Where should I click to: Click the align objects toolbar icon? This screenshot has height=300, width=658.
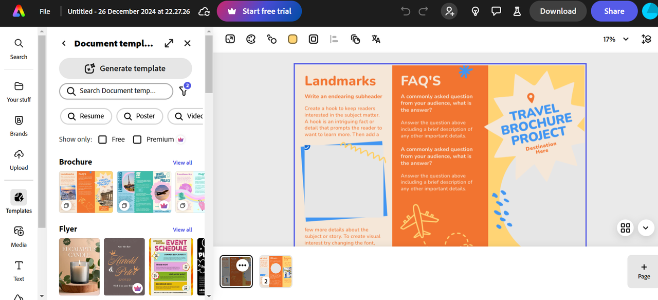pyautogui.click(x=334, y=39)
